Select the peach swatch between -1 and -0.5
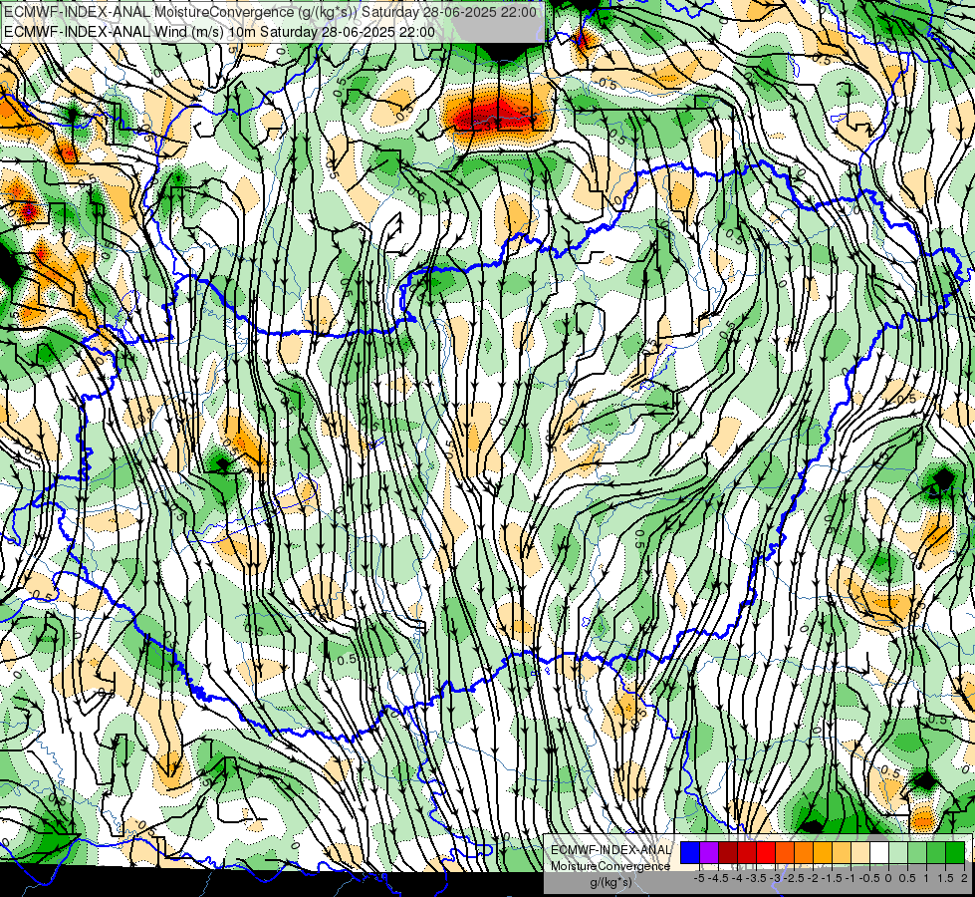 (860, 852)
